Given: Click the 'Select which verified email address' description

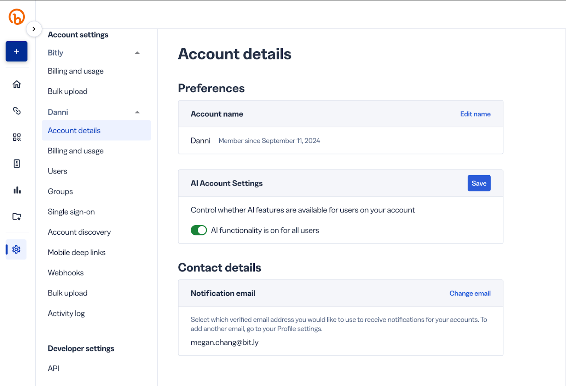Looking at the screenshot, I should point(339,324).
